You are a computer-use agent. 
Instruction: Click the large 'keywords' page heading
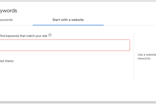click(9, 11)
